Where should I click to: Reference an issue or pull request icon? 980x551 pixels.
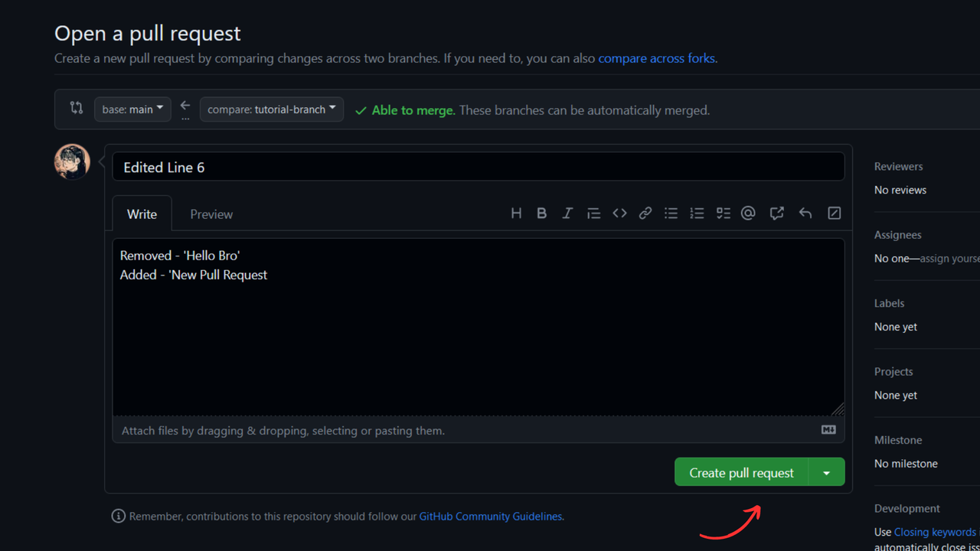tap(776, 214)
